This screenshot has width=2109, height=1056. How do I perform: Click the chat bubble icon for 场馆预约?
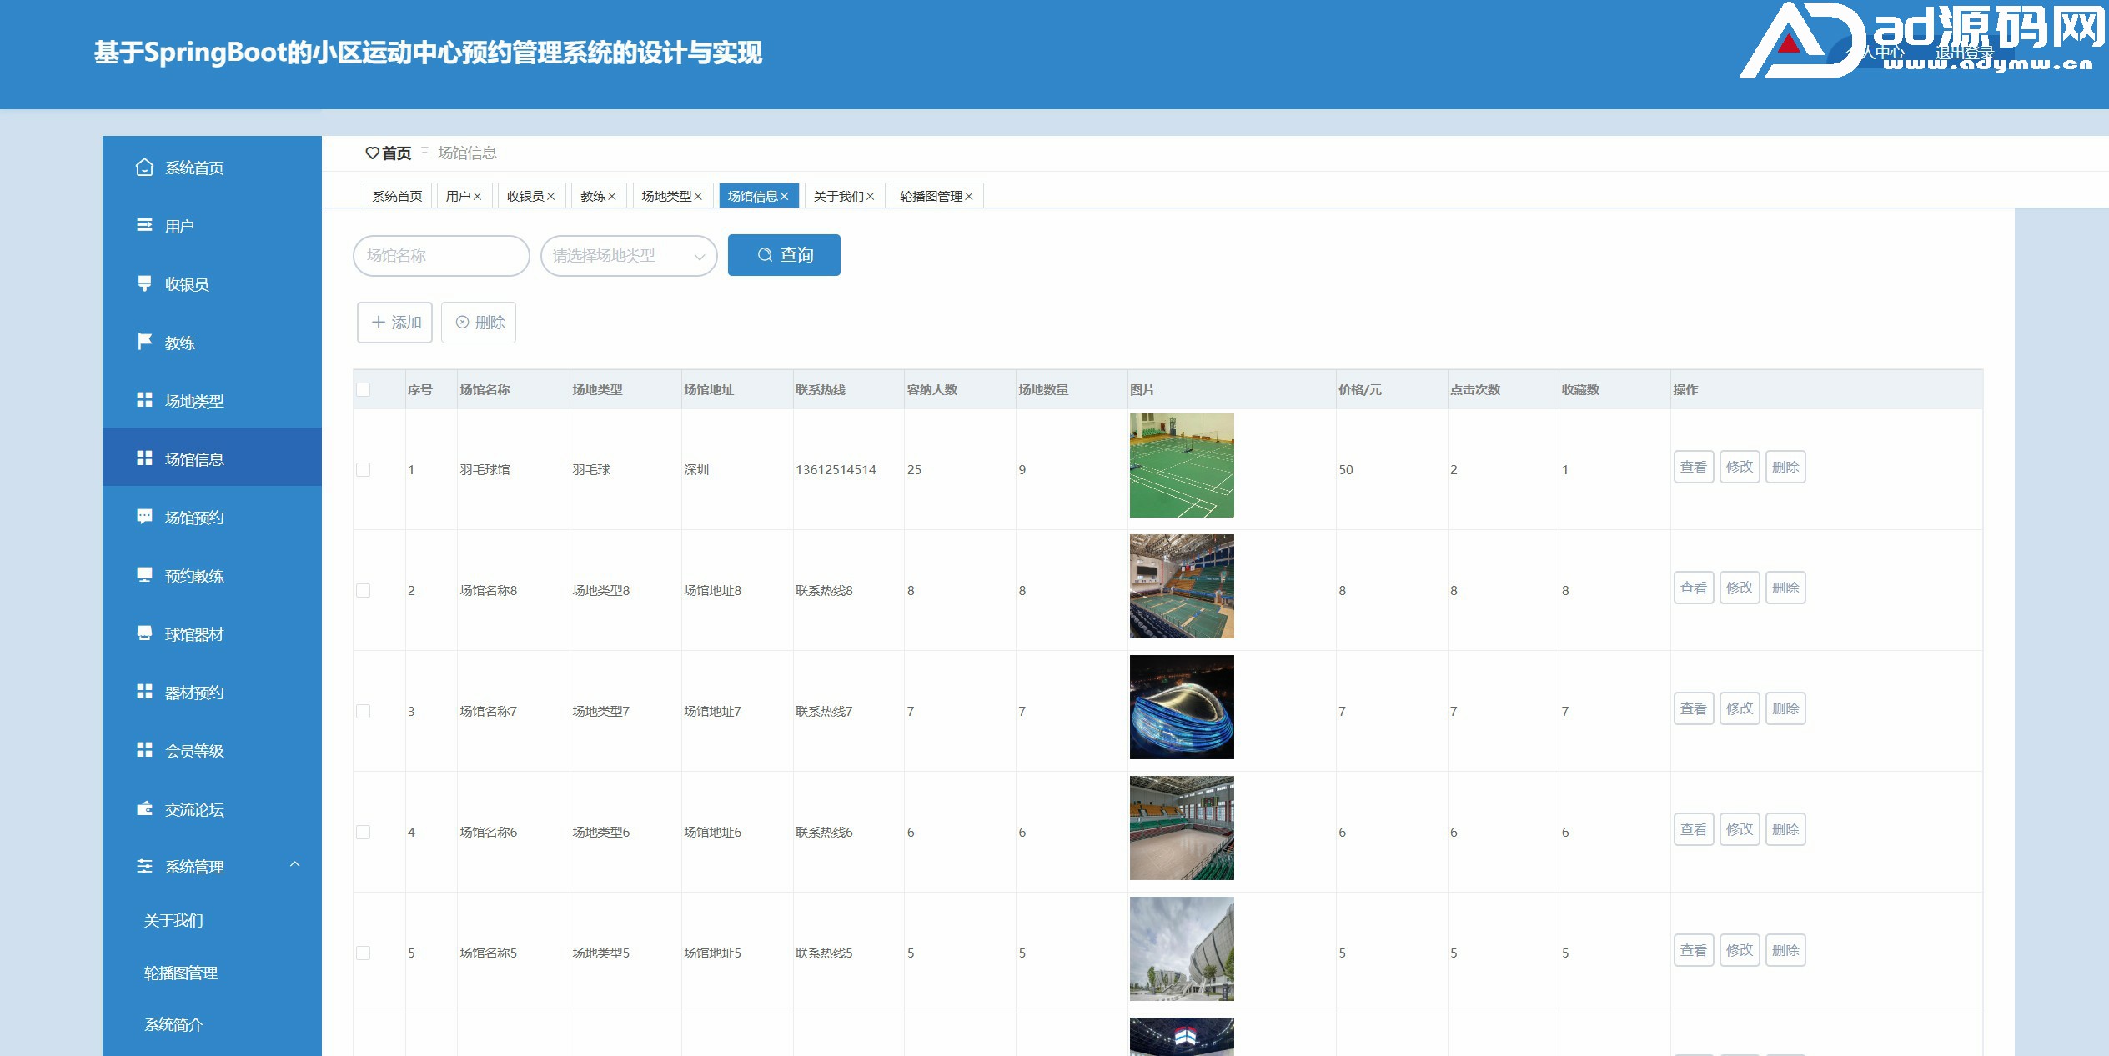click(144, 517)
